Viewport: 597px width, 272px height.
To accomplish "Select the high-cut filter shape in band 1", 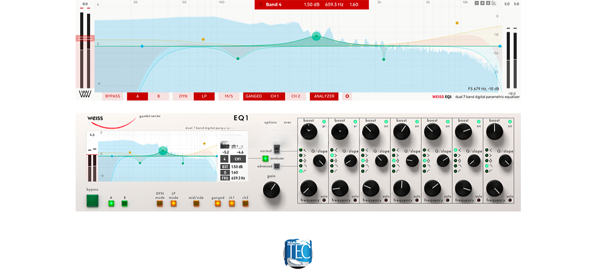I will click(301, 166).
